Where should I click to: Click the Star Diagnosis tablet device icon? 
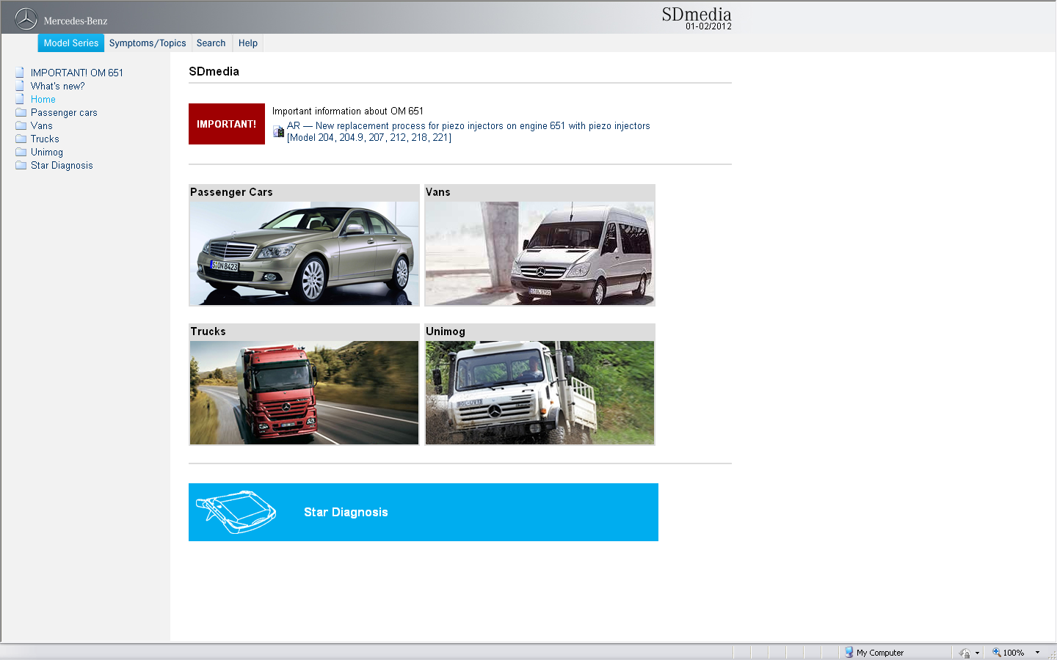click(x=236, y=512)
